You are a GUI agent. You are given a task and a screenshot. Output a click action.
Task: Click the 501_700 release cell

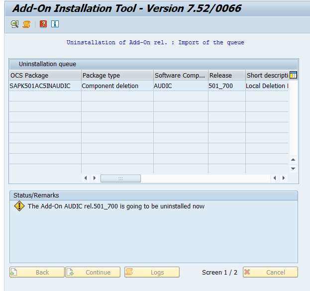[226, 86]
